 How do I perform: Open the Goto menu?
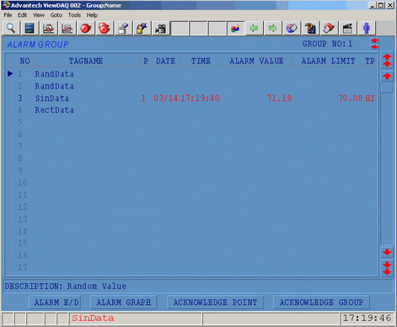point(56,15)
